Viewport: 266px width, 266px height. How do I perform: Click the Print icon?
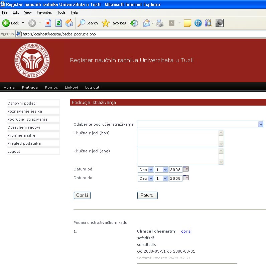pos(160,23)
